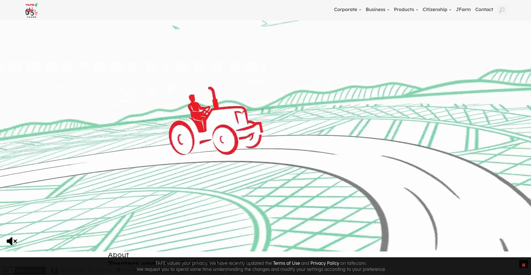This screenshot has height=275, width=531.
Task: Open the Privacy Policy link
Action: tap(324, 263)
